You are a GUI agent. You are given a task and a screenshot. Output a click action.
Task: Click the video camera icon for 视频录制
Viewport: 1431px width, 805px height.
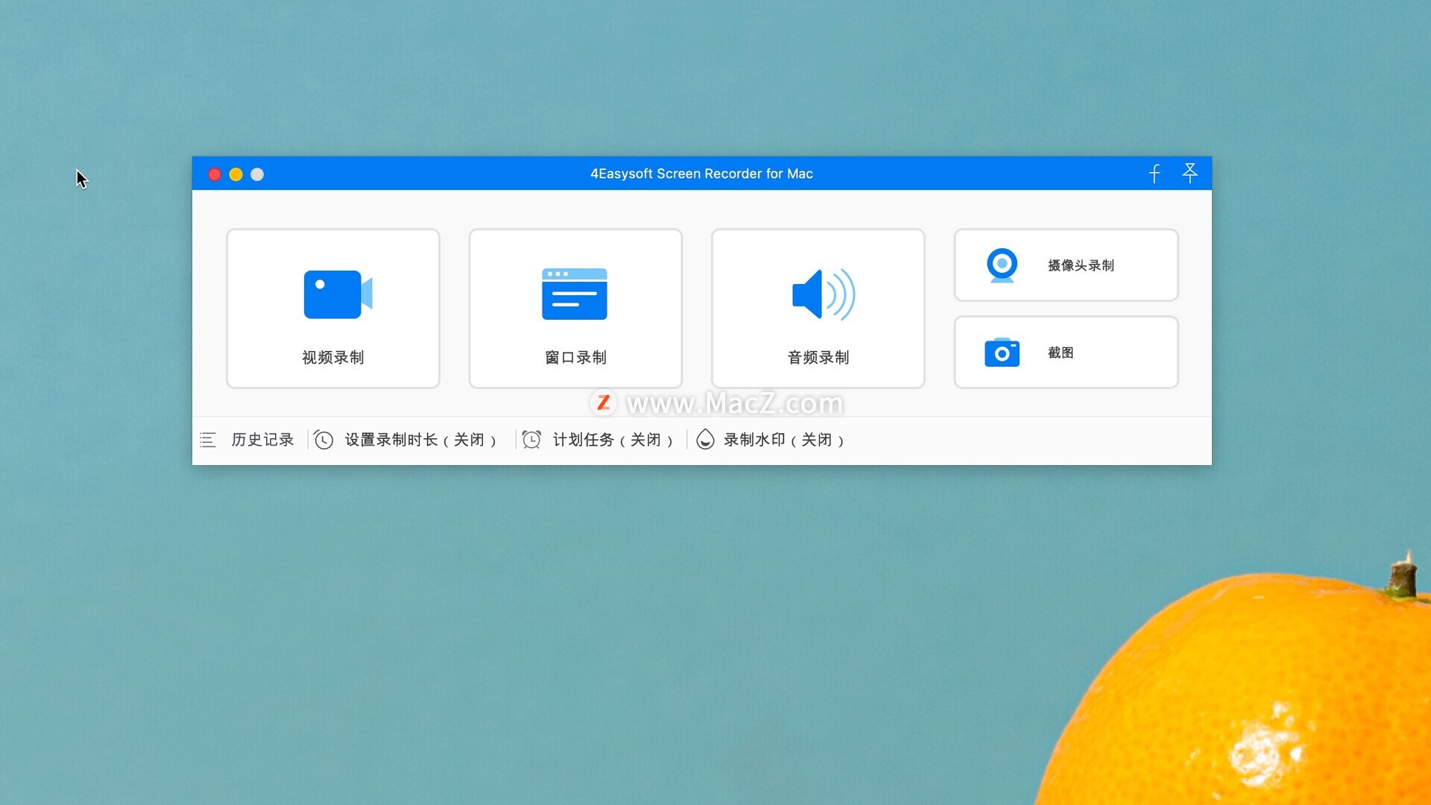point(338,294)
